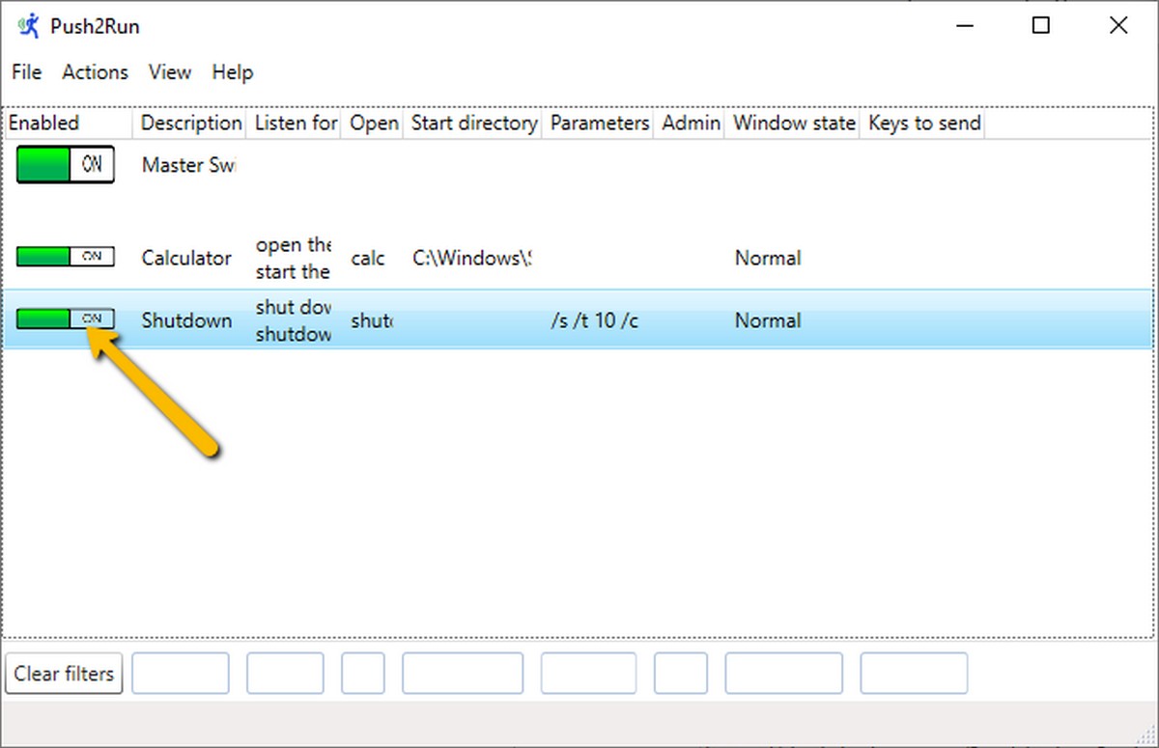1159x748 pixels.
Task: Focus the filter box under Parameters
Action: coord(588,674)
